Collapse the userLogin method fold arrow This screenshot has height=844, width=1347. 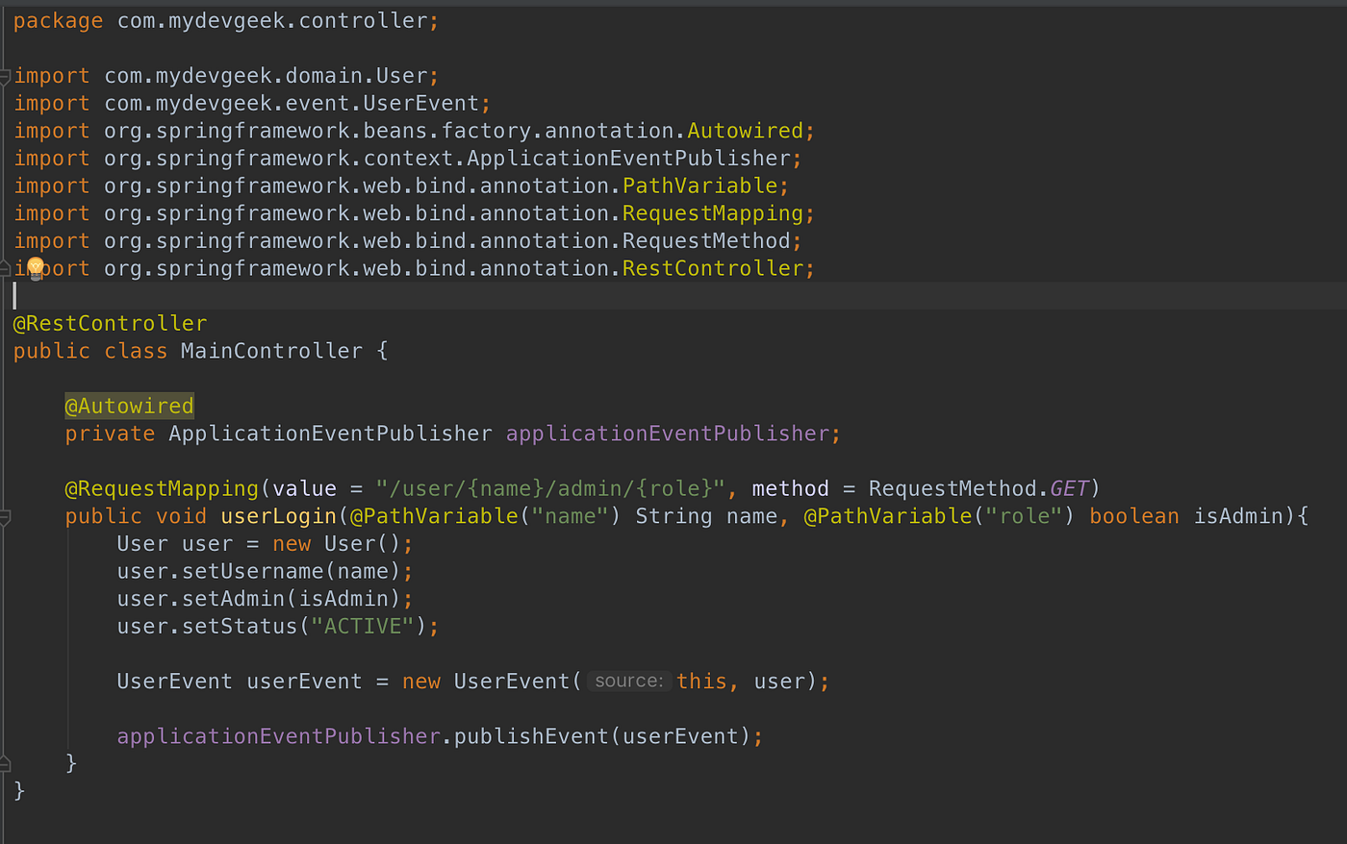click(6, 516)
